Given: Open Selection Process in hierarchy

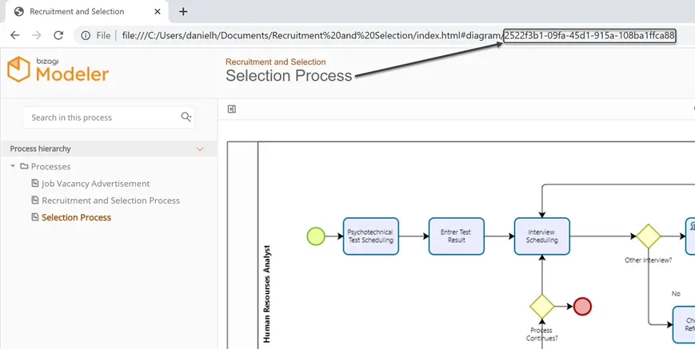Looking at the screenshot, I should click(x=76, y=217).
